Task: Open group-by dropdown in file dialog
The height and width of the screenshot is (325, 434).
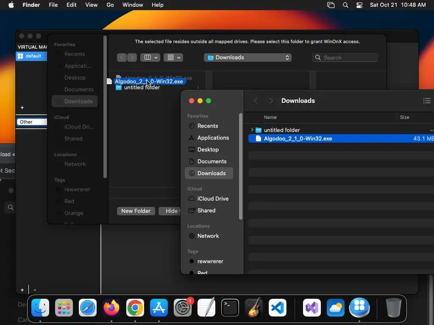Action: pyautogui.click(x=173, y=58)
